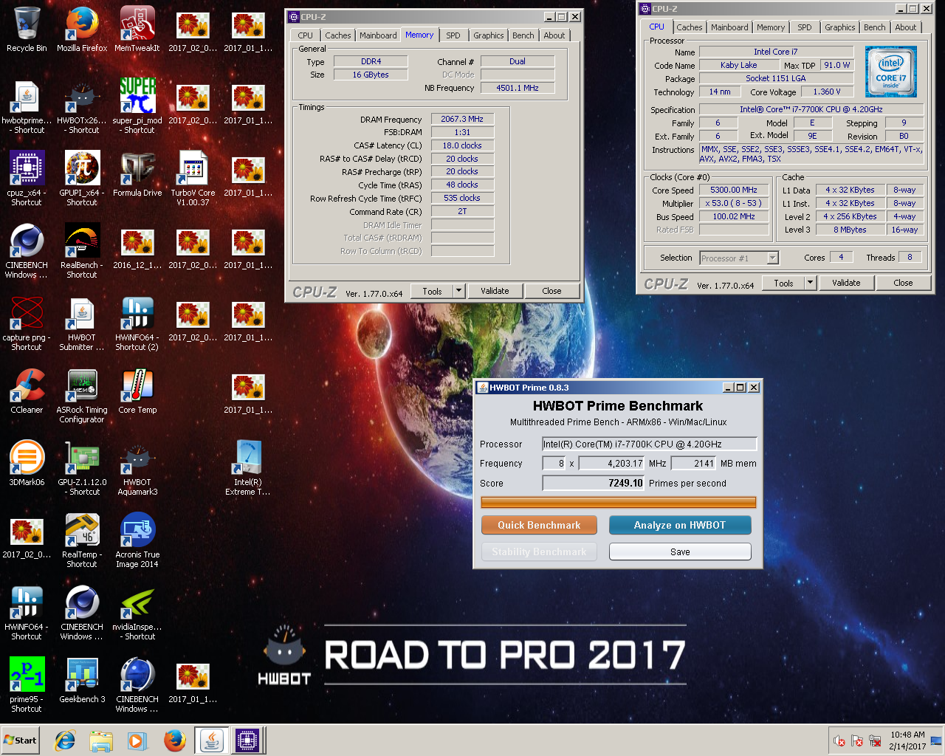Launch RealTemp shortcut icon
The image size is (945, 756).
tap(82, 540)
